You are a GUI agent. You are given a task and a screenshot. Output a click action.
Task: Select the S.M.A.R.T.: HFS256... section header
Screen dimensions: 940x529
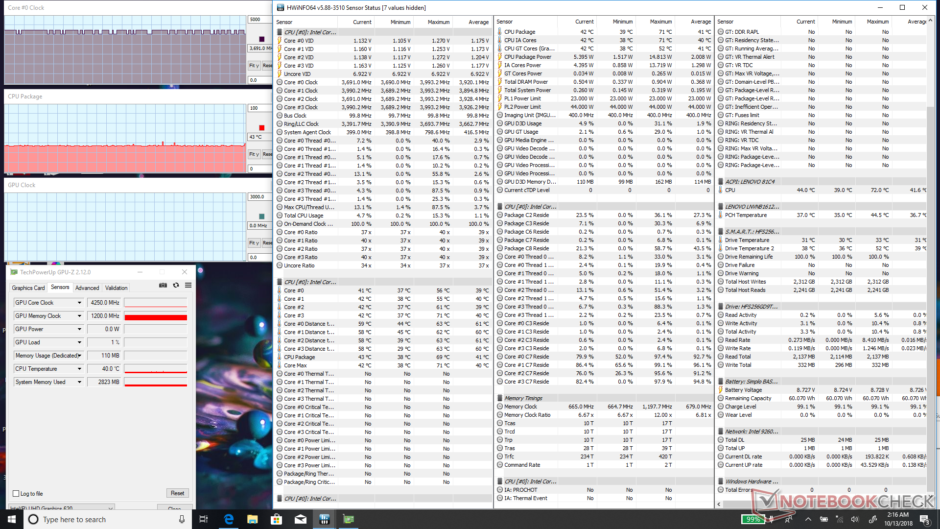click(x=822, y=232)
